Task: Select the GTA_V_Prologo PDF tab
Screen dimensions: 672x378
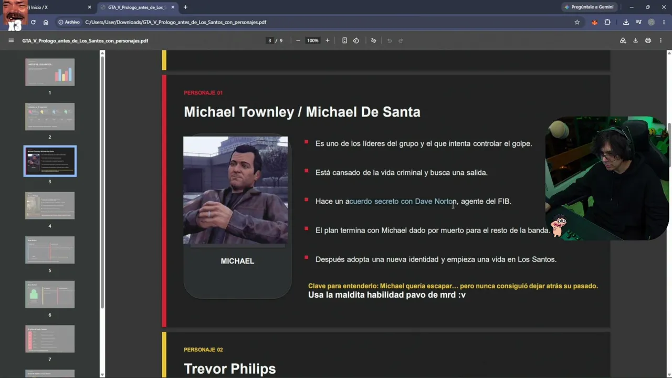Action: click(x=138, y=7)
